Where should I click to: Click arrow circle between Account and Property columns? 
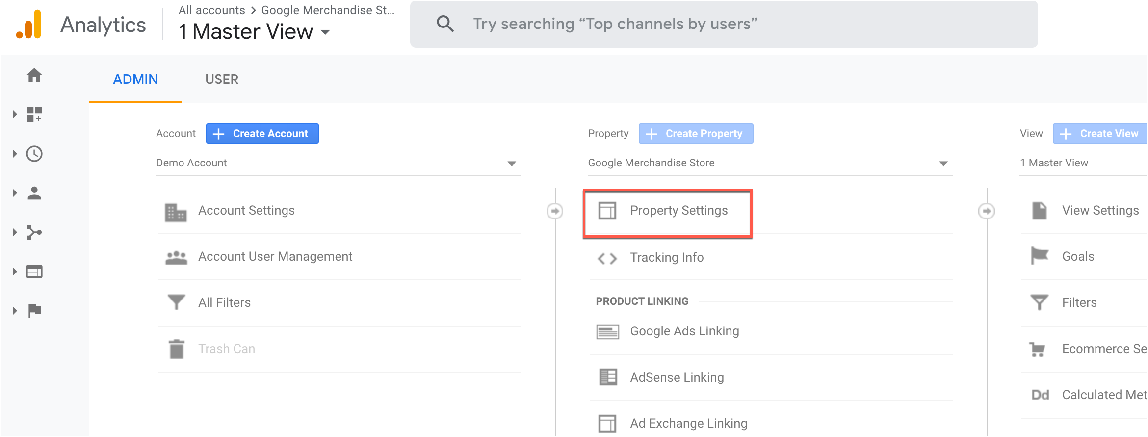click(555, 211)
